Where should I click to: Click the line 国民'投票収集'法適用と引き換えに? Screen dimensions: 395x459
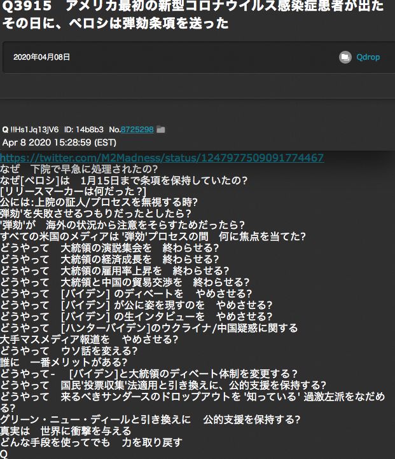point(163,385)
